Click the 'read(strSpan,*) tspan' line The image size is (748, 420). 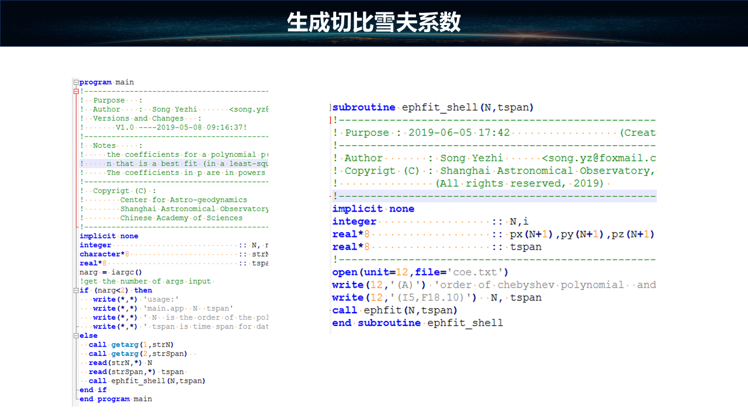pos(136,372)
